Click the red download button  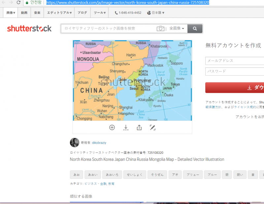click(x=235, y=87)
